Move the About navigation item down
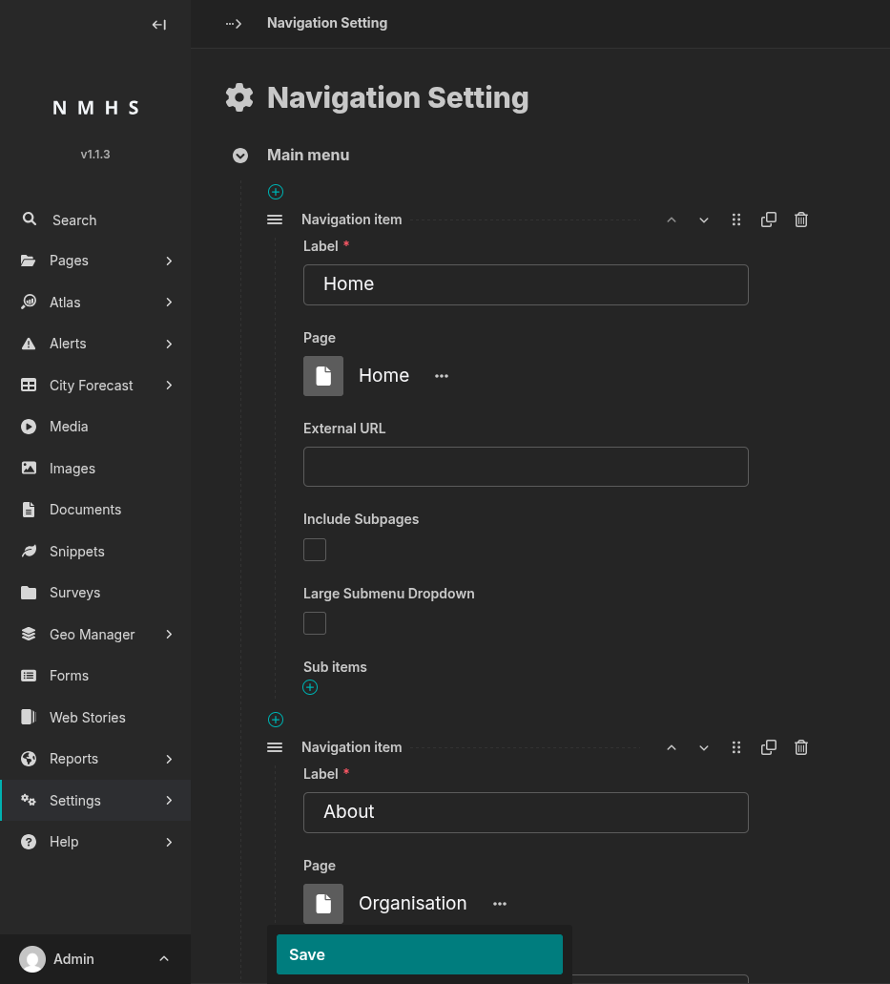The width and height of the screenshot is (890, 984). (x=704, y=747)
